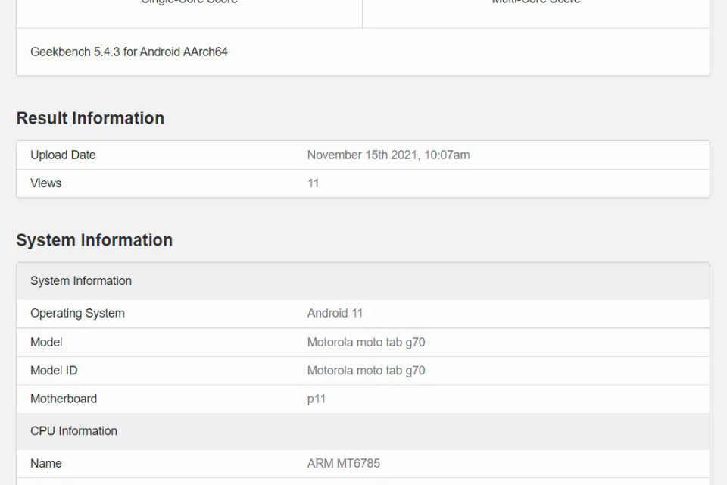Click the Motherboard row label
727x485 pixels.
click(64, 399)
